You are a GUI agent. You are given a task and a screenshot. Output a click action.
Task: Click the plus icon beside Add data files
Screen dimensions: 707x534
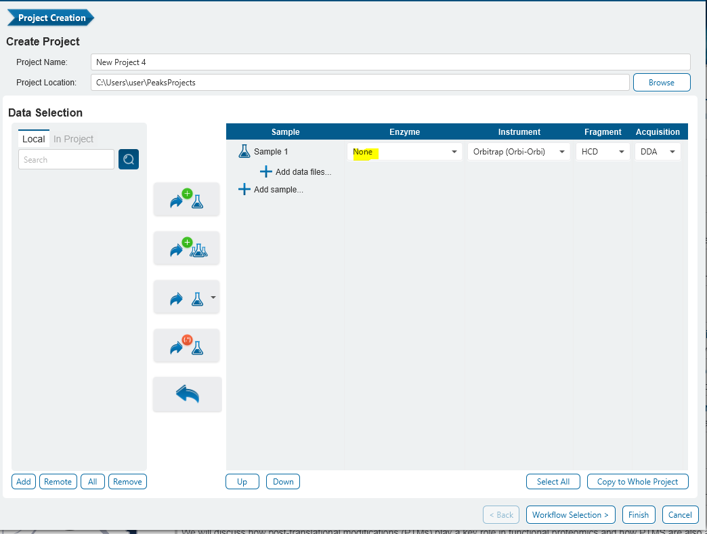pos(266,172)
